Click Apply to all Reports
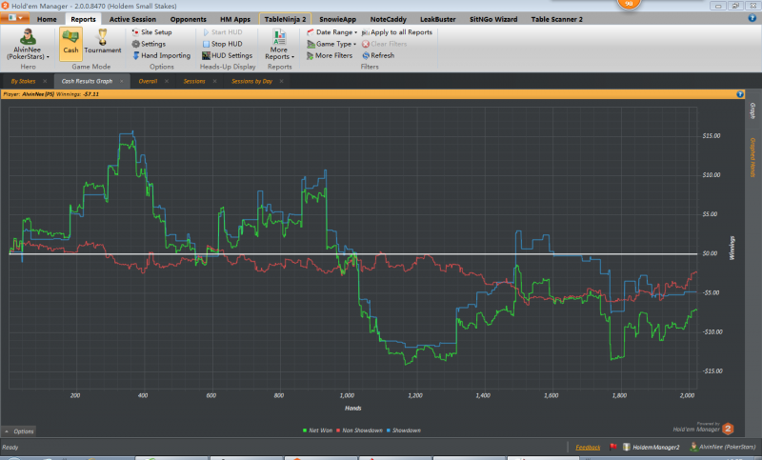This screenshot has width=762, height=460. 396,32
